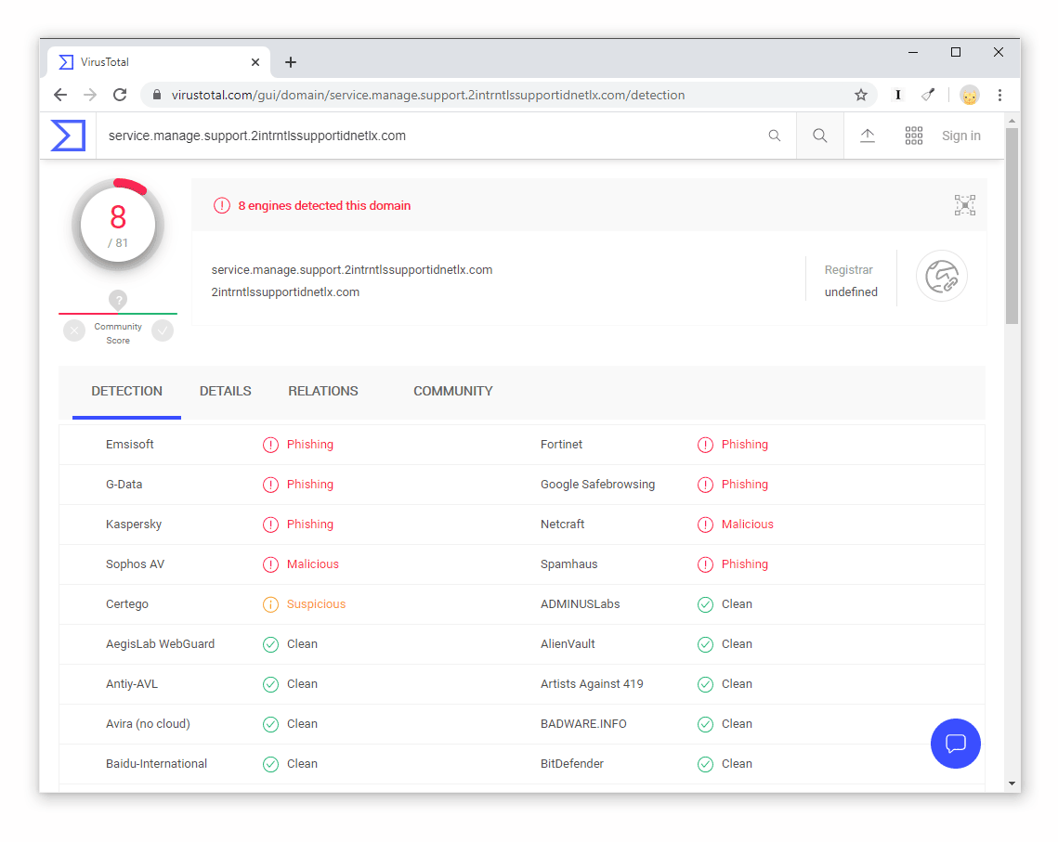
Task: Click the Antiy-AVL engine name
Action: coord(132,683)
